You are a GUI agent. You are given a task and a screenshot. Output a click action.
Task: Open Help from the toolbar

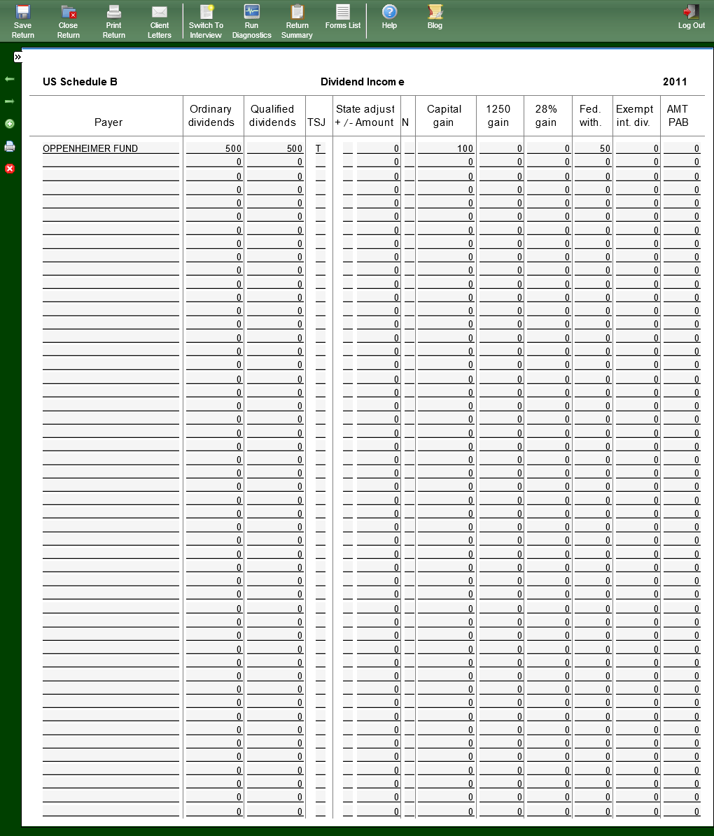click(x=389, y=17)
